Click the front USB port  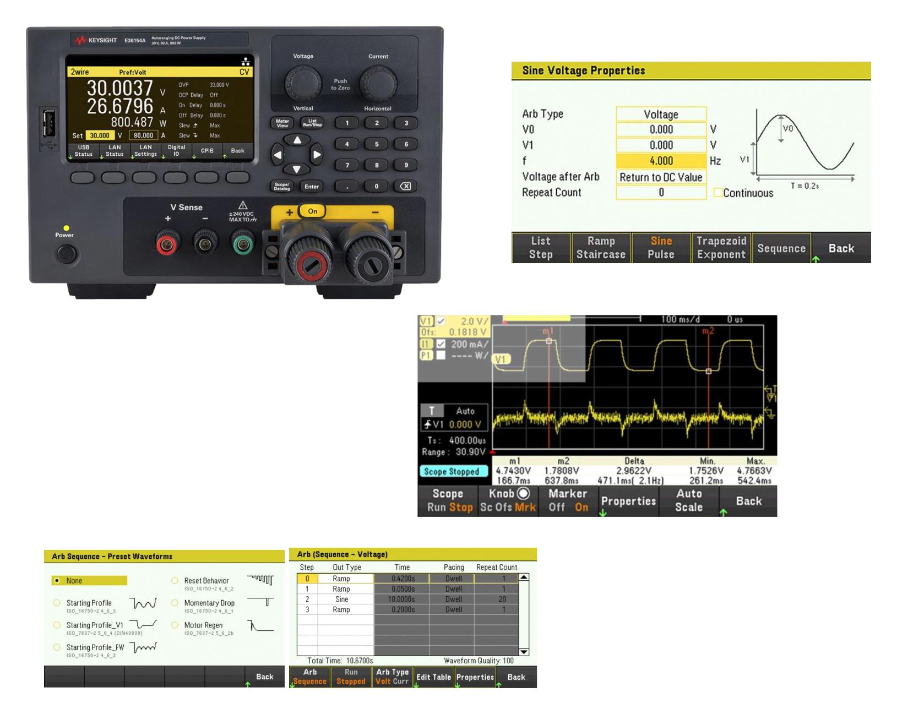[48, 123]
